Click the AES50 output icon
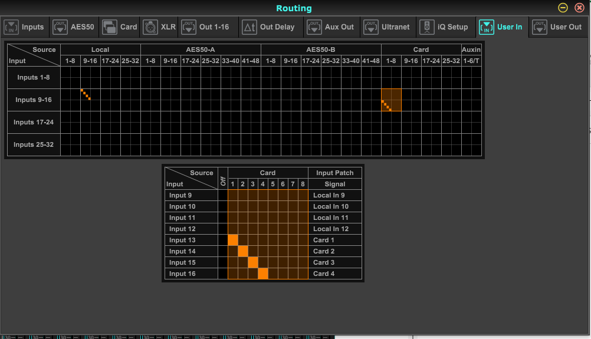This screenshot has width=591, height=339. [x=60, y=27]
